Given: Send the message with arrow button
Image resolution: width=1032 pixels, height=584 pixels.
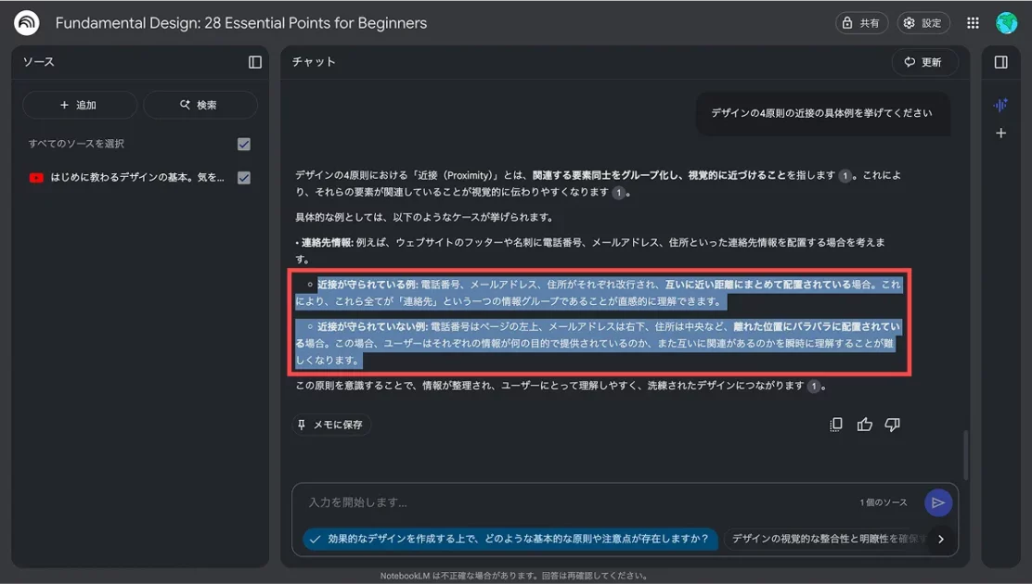Looking at the screenshot, I should pos(938,502).
